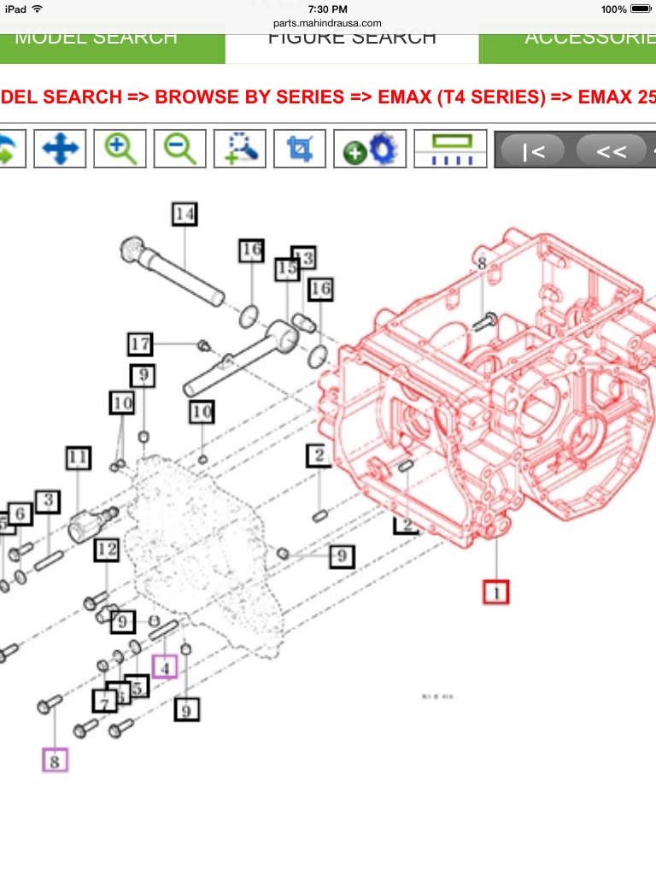Viewport: 656px width, 875px height.
Task: Select part callout 1 in red
Action: pos(495,591)
